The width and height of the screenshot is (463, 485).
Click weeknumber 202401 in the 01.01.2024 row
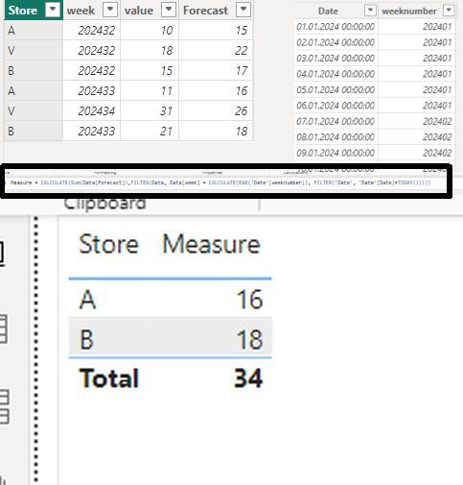[417, 26]
